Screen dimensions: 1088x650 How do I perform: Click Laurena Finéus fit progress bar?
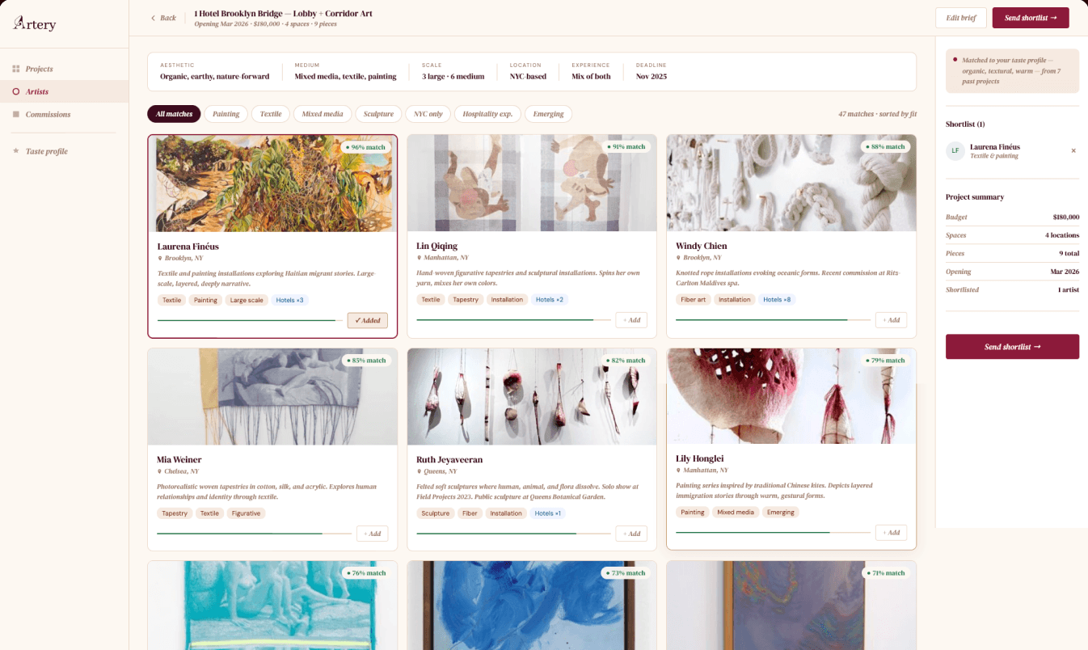249,320
